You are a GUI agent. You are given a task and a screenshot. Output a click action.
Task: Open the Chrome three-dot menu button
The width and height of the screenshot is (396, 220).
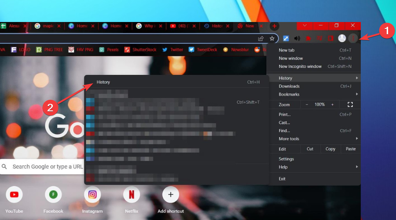pos(353,38)
